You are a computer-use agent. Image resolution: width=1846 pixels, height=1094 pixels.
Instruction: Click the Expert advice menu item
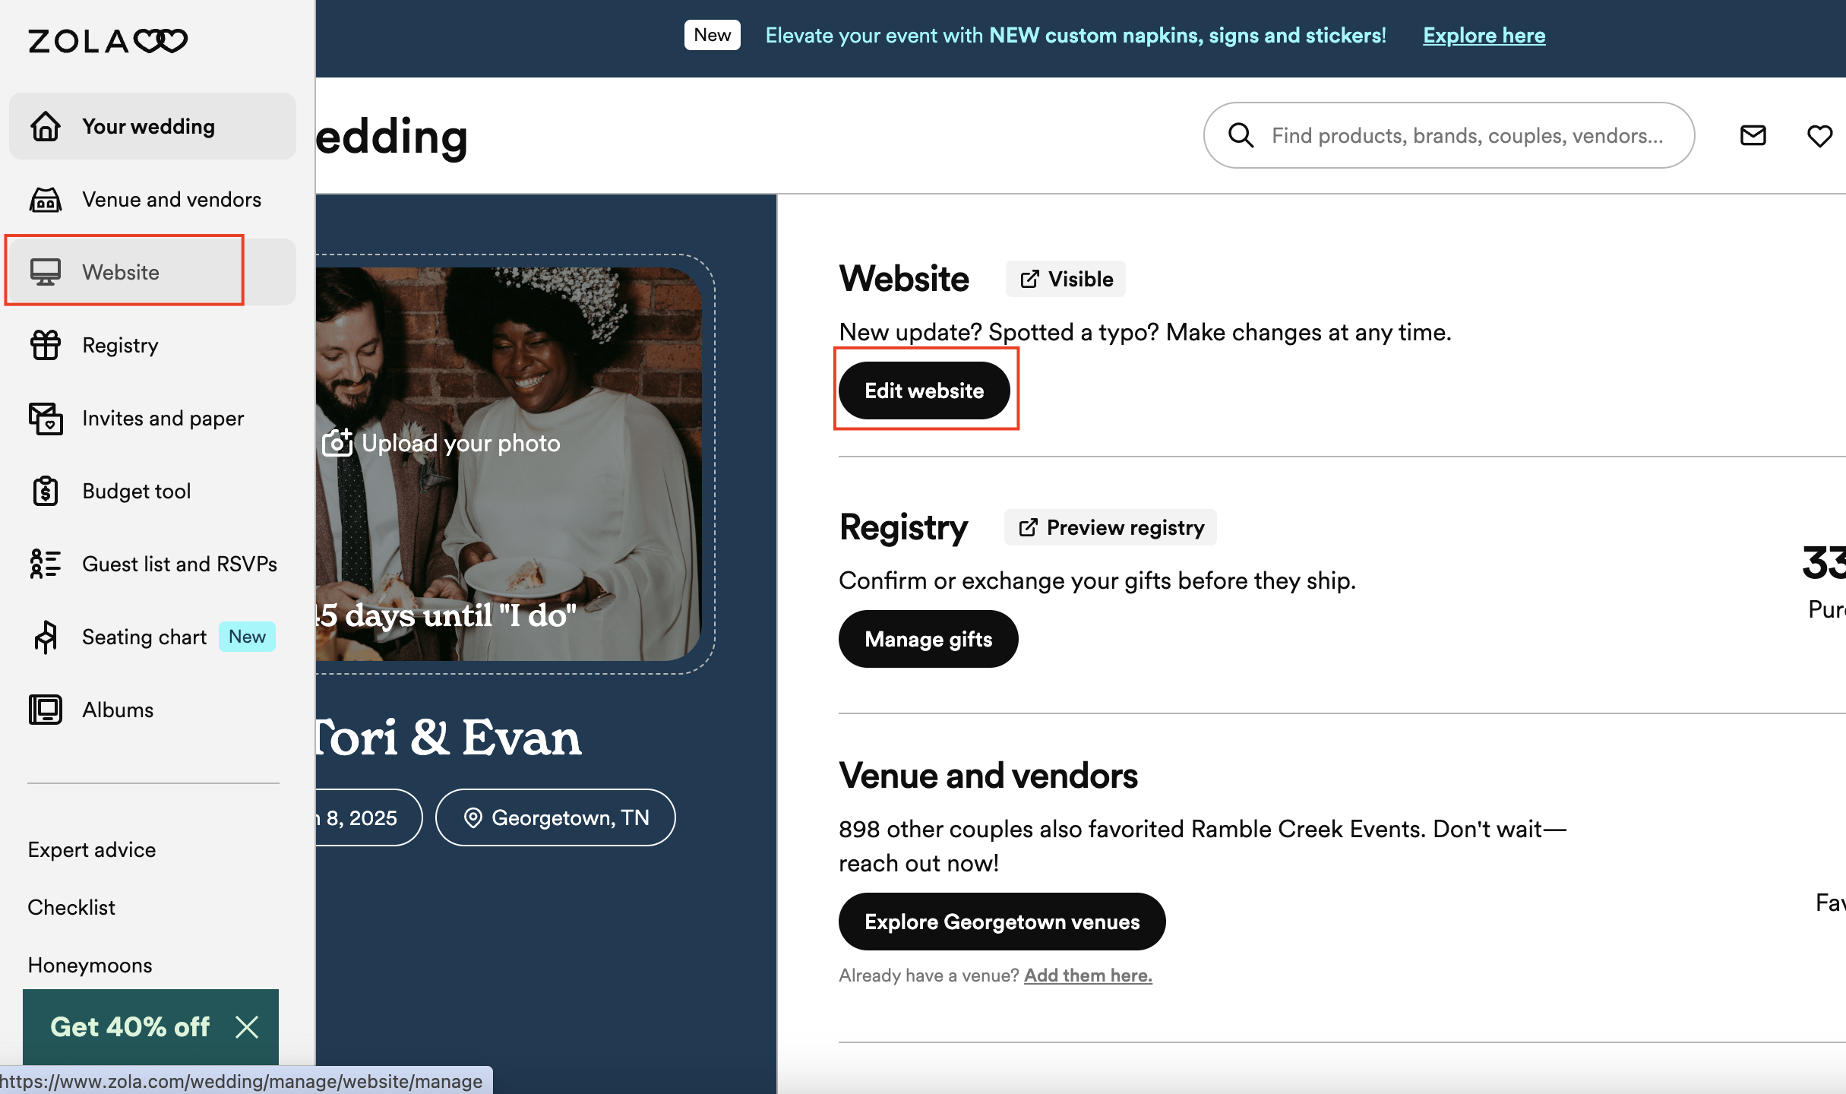coord(93,848)
